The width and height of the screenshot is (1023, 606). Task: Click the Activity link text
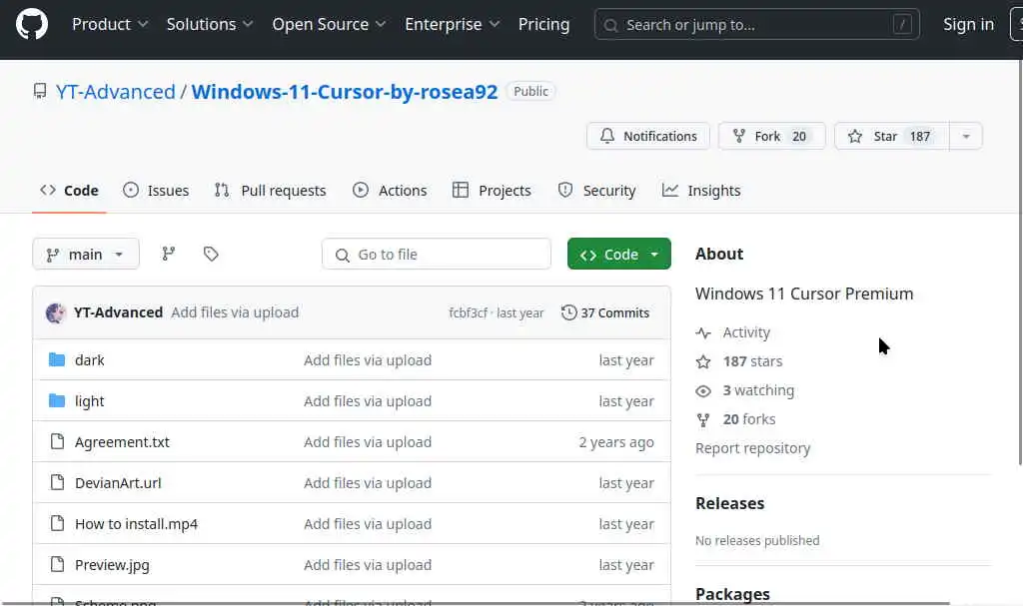pyautogui.click(x=746, y=332)
